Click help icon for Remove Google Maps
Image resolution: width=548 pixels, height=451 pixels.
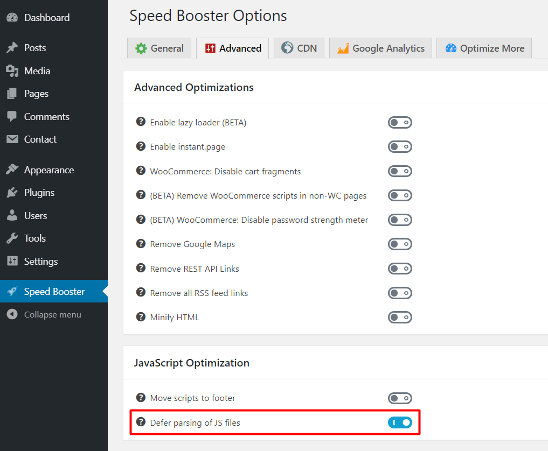[141, 244]
